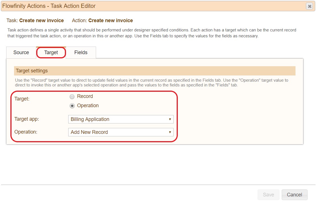The width and height of the screenshot is (316, 204).
Task: Click the 'Operation:' field label
Action: [26, 132]
